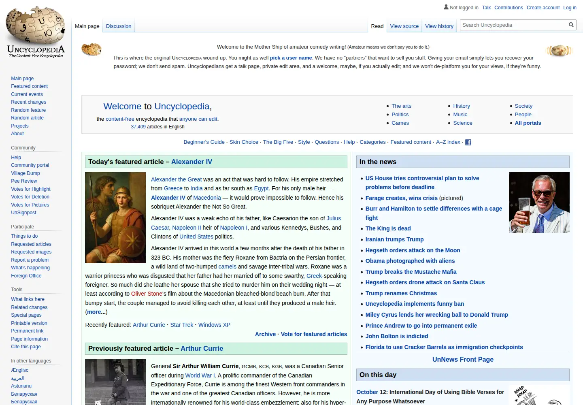Open the Beginner's Guide link

tap(204, 142)
